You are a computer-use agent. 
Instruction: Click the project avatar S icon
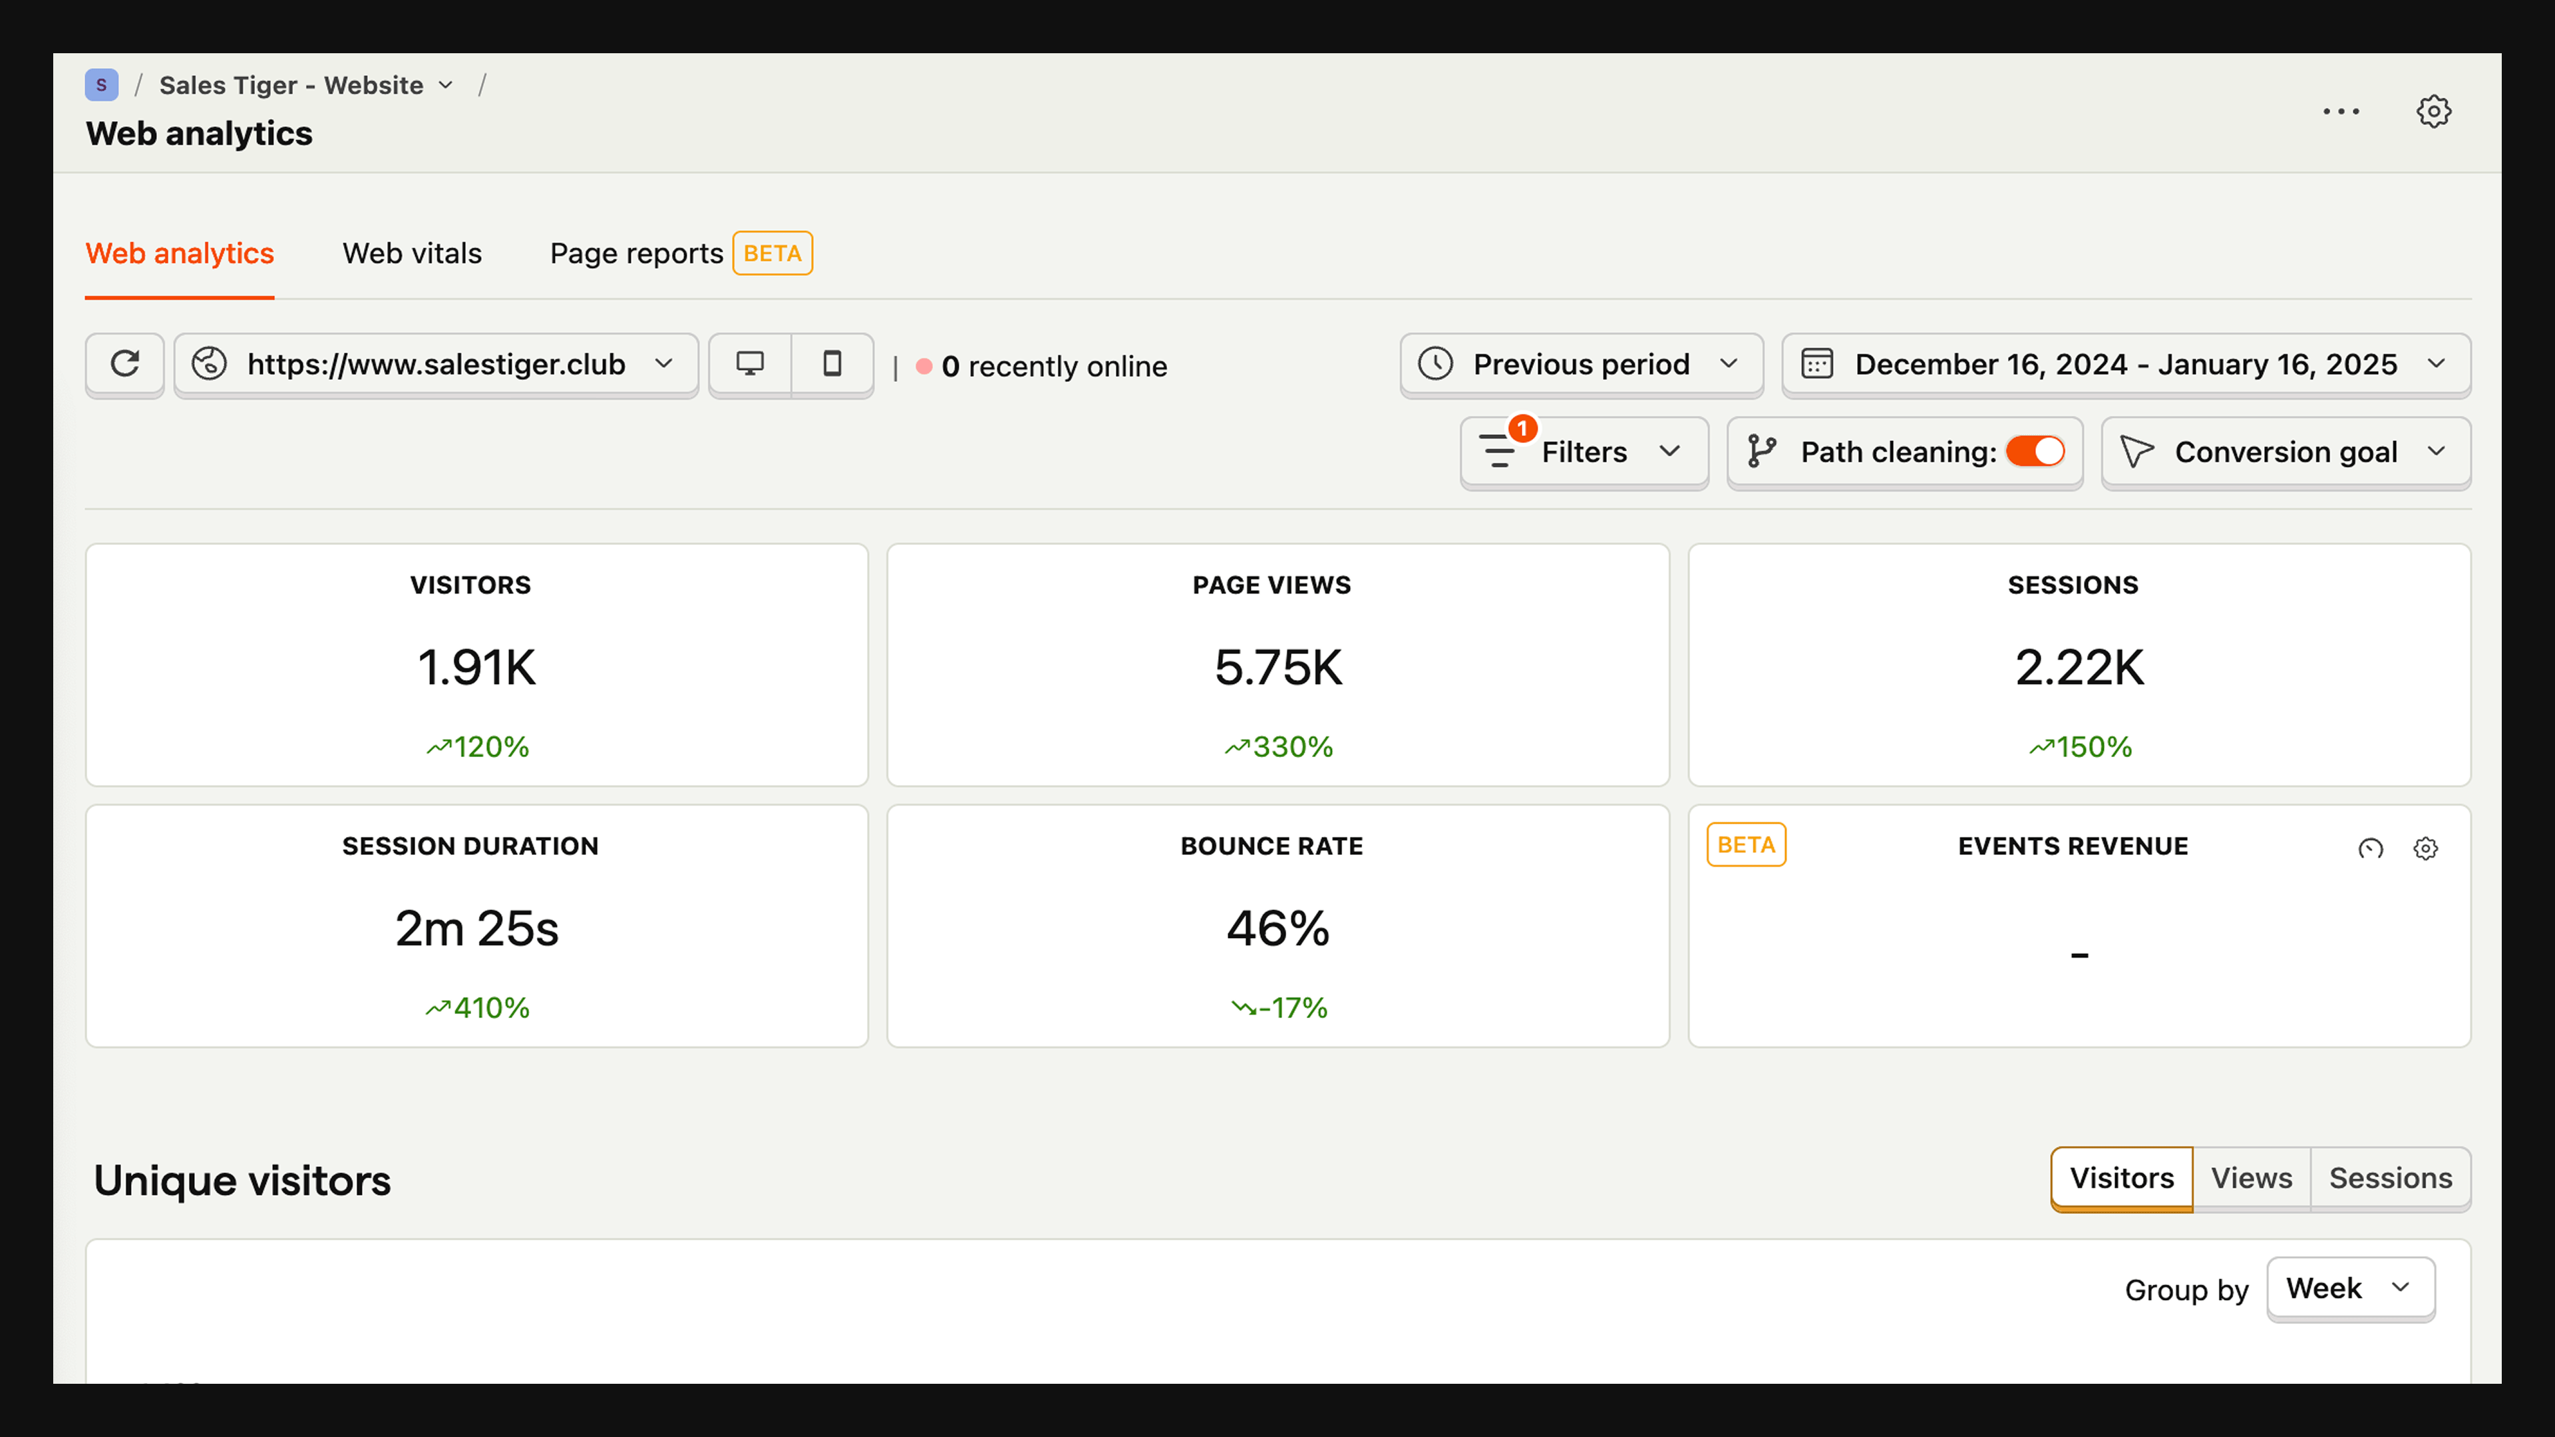(x=101, y=85)
